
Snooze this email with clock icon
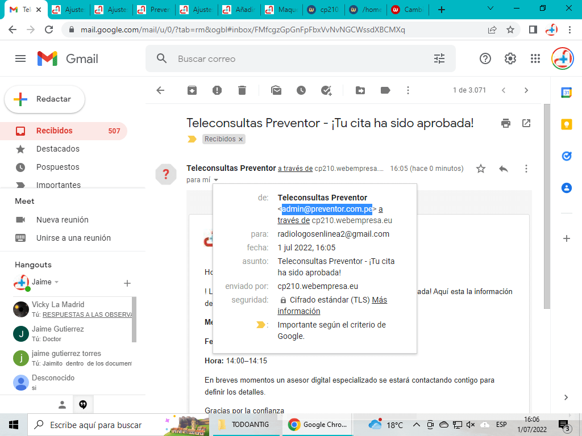coord(301,90)
